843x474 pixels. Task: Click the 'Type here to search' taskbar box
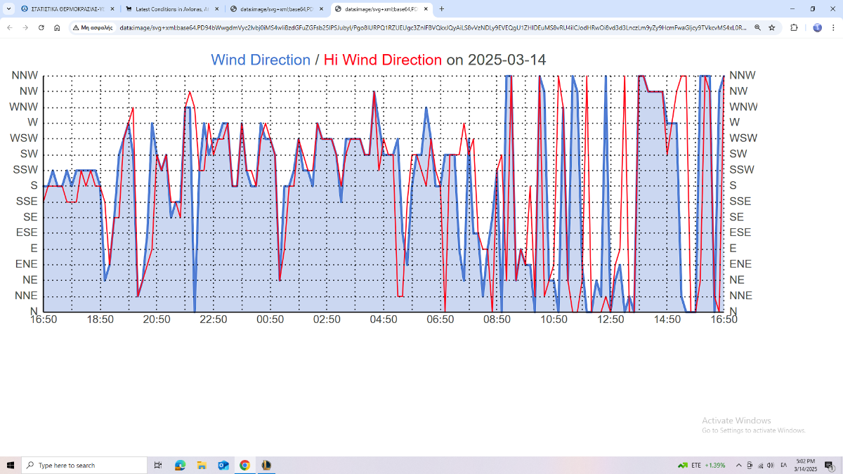point(84,465)
